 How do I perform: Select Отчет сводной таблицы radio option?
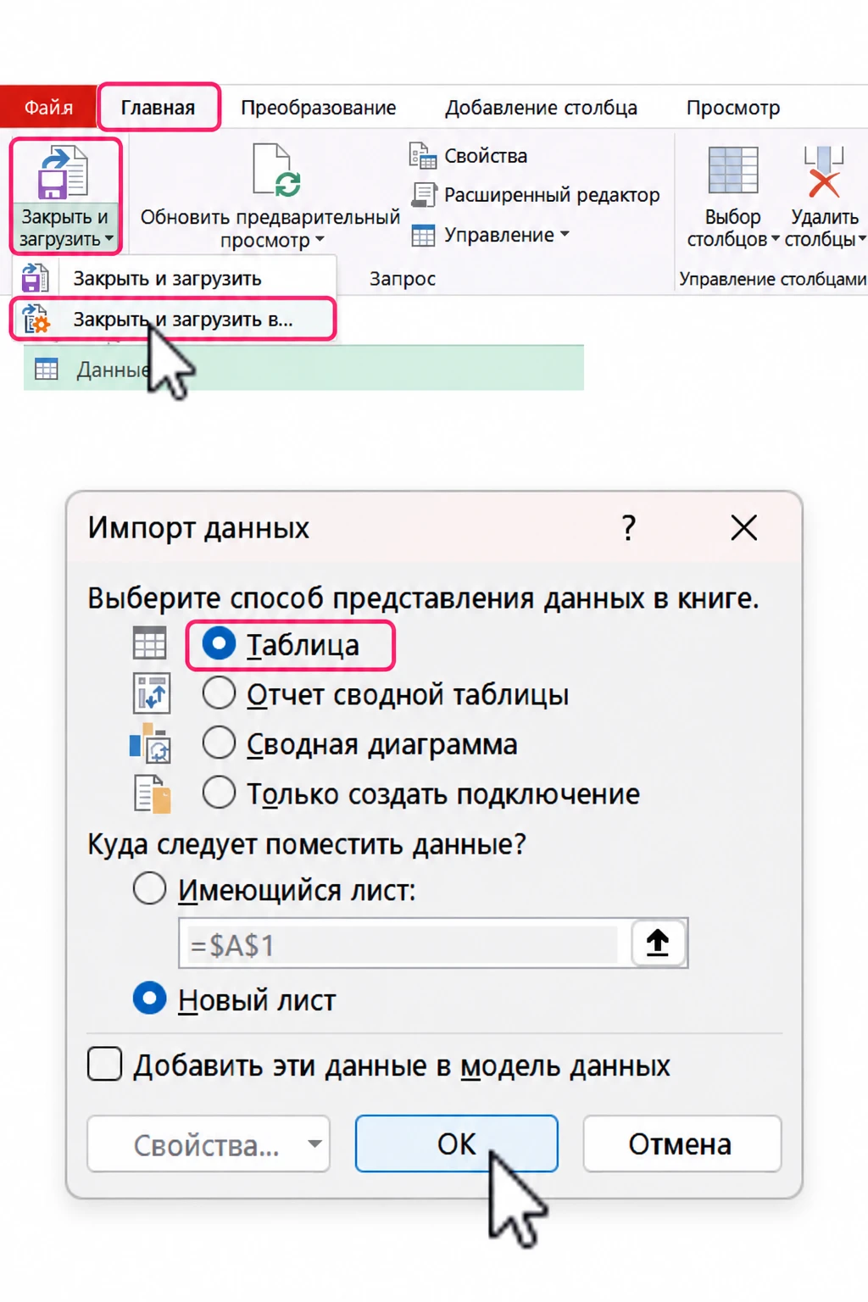click(219, 693)
